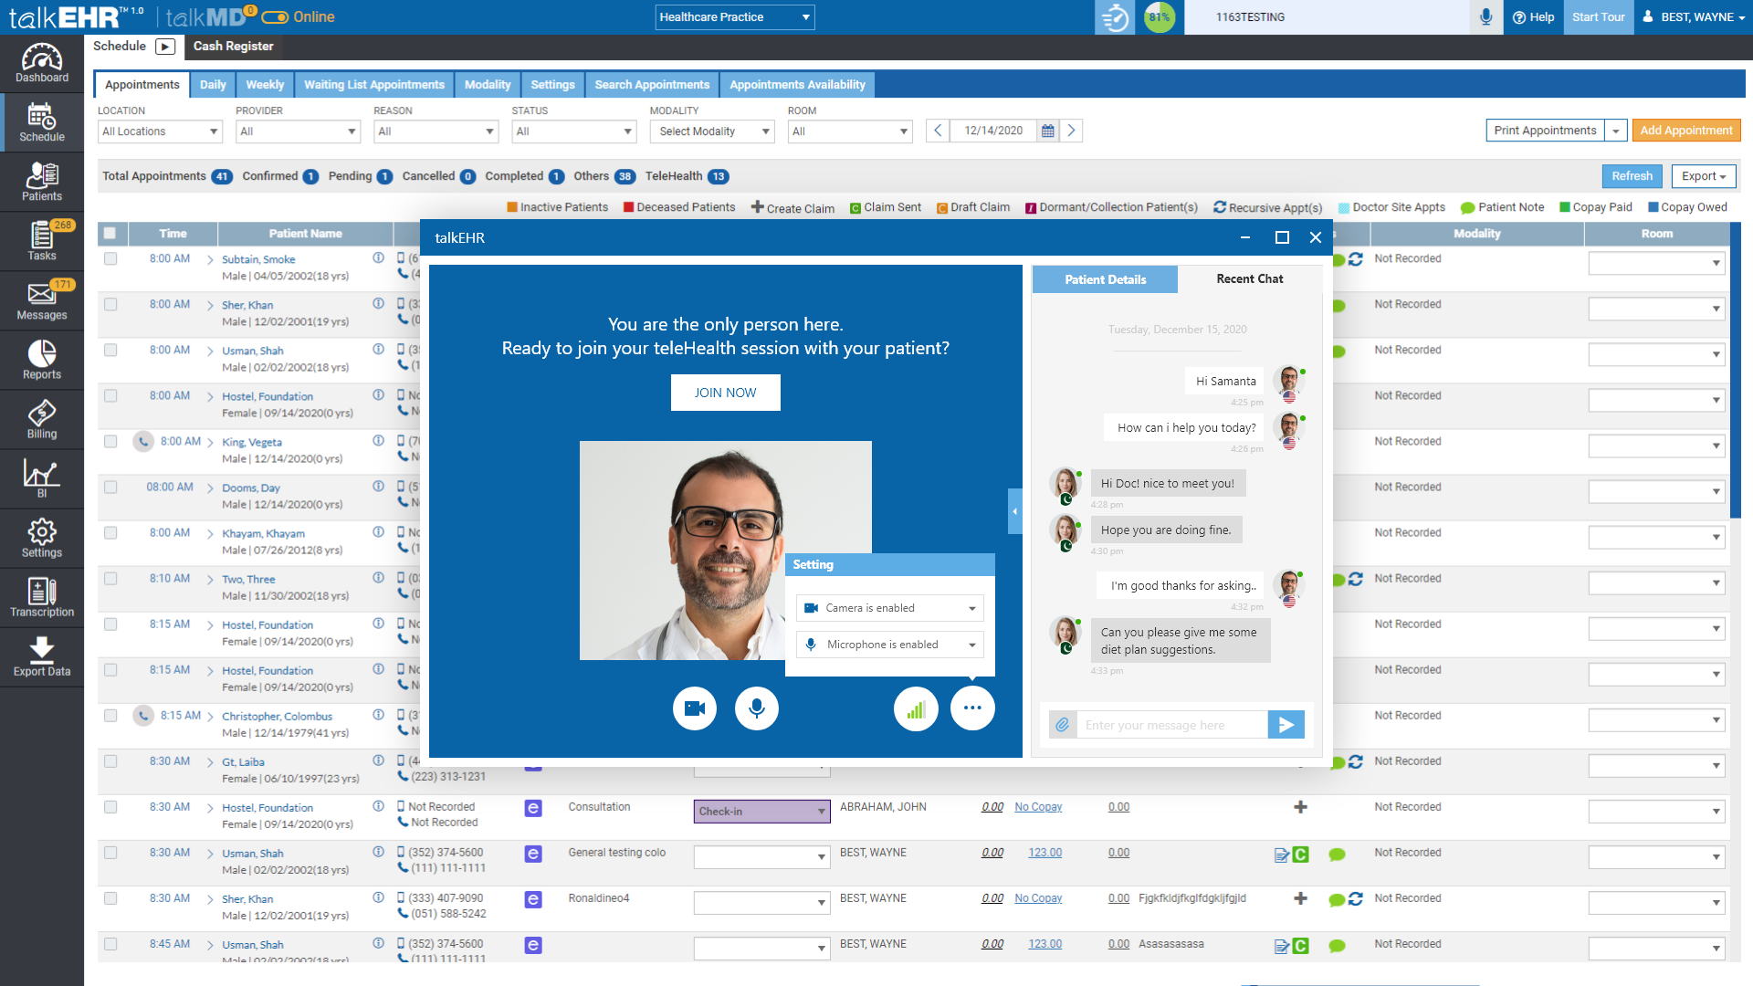1753x986 pixels.
Task: Open Billing from the sidebar
Action: coord(42,420)
